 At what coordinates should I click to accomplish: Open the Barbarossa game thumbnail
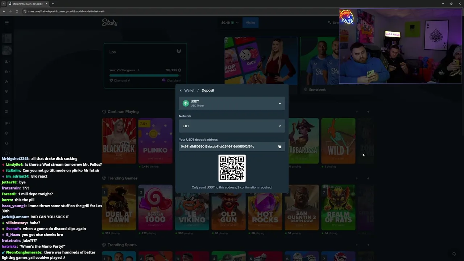point(304,141)
